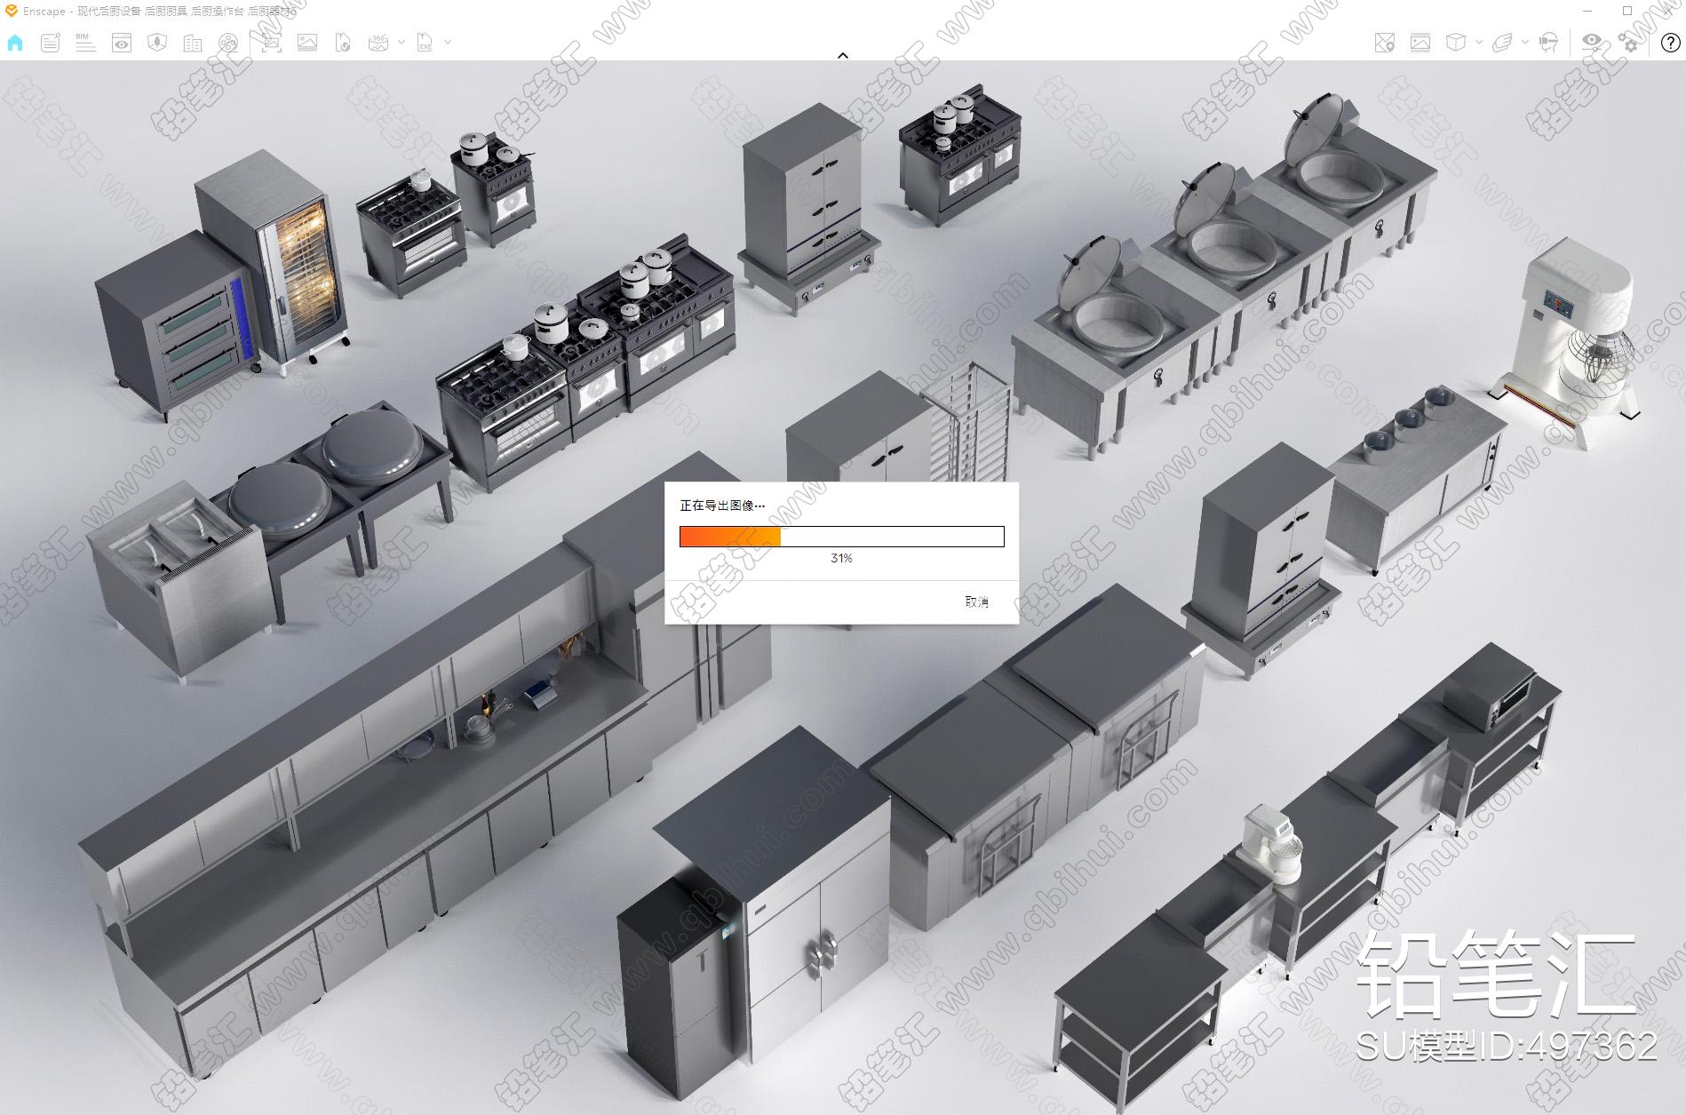Click the Export upload-check document icon
The image size is (1686, 1115).
coord(343,43)
